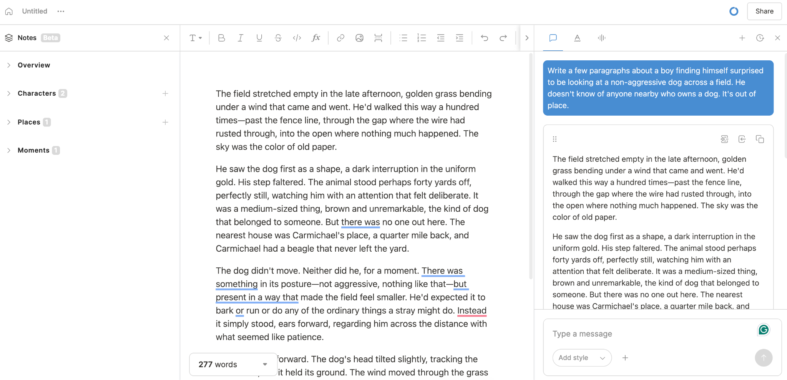
Task: Open the text style dropdown
Action: pyautogui.click(x=196, y=38)
